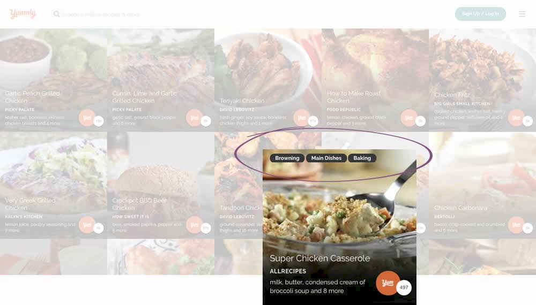Open the Super Chicken Casserole title

(319, 258)
